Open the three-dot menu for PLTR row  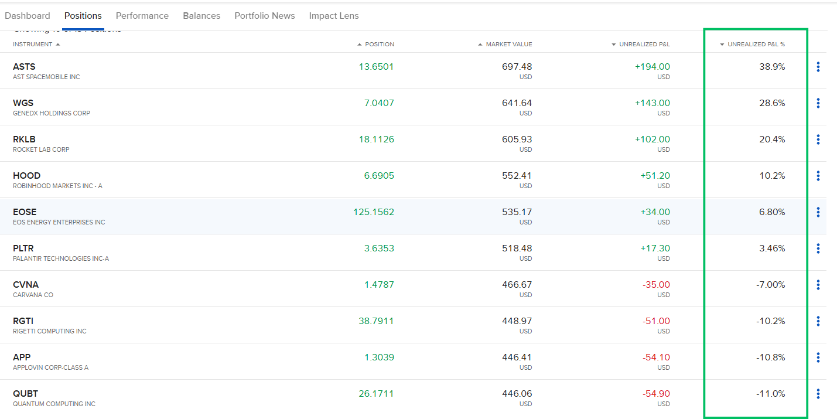(818, 248)
